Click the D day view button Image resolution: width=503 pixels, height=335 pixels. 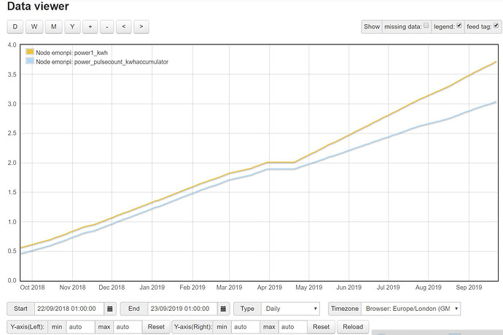coord(15,27)
